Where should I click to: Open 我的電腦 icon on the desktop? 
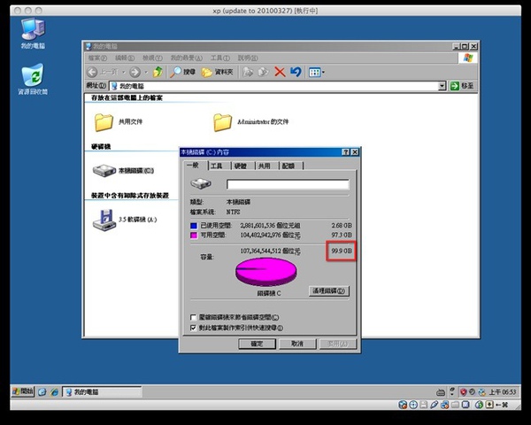[33, 34]
